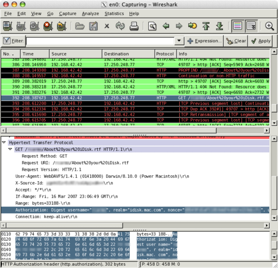Image resolution: width=278 pixels, height=268 pixels.
Task: Collapse Hypertext Transfer Protocol tree node
Action: tap(4, 143)
